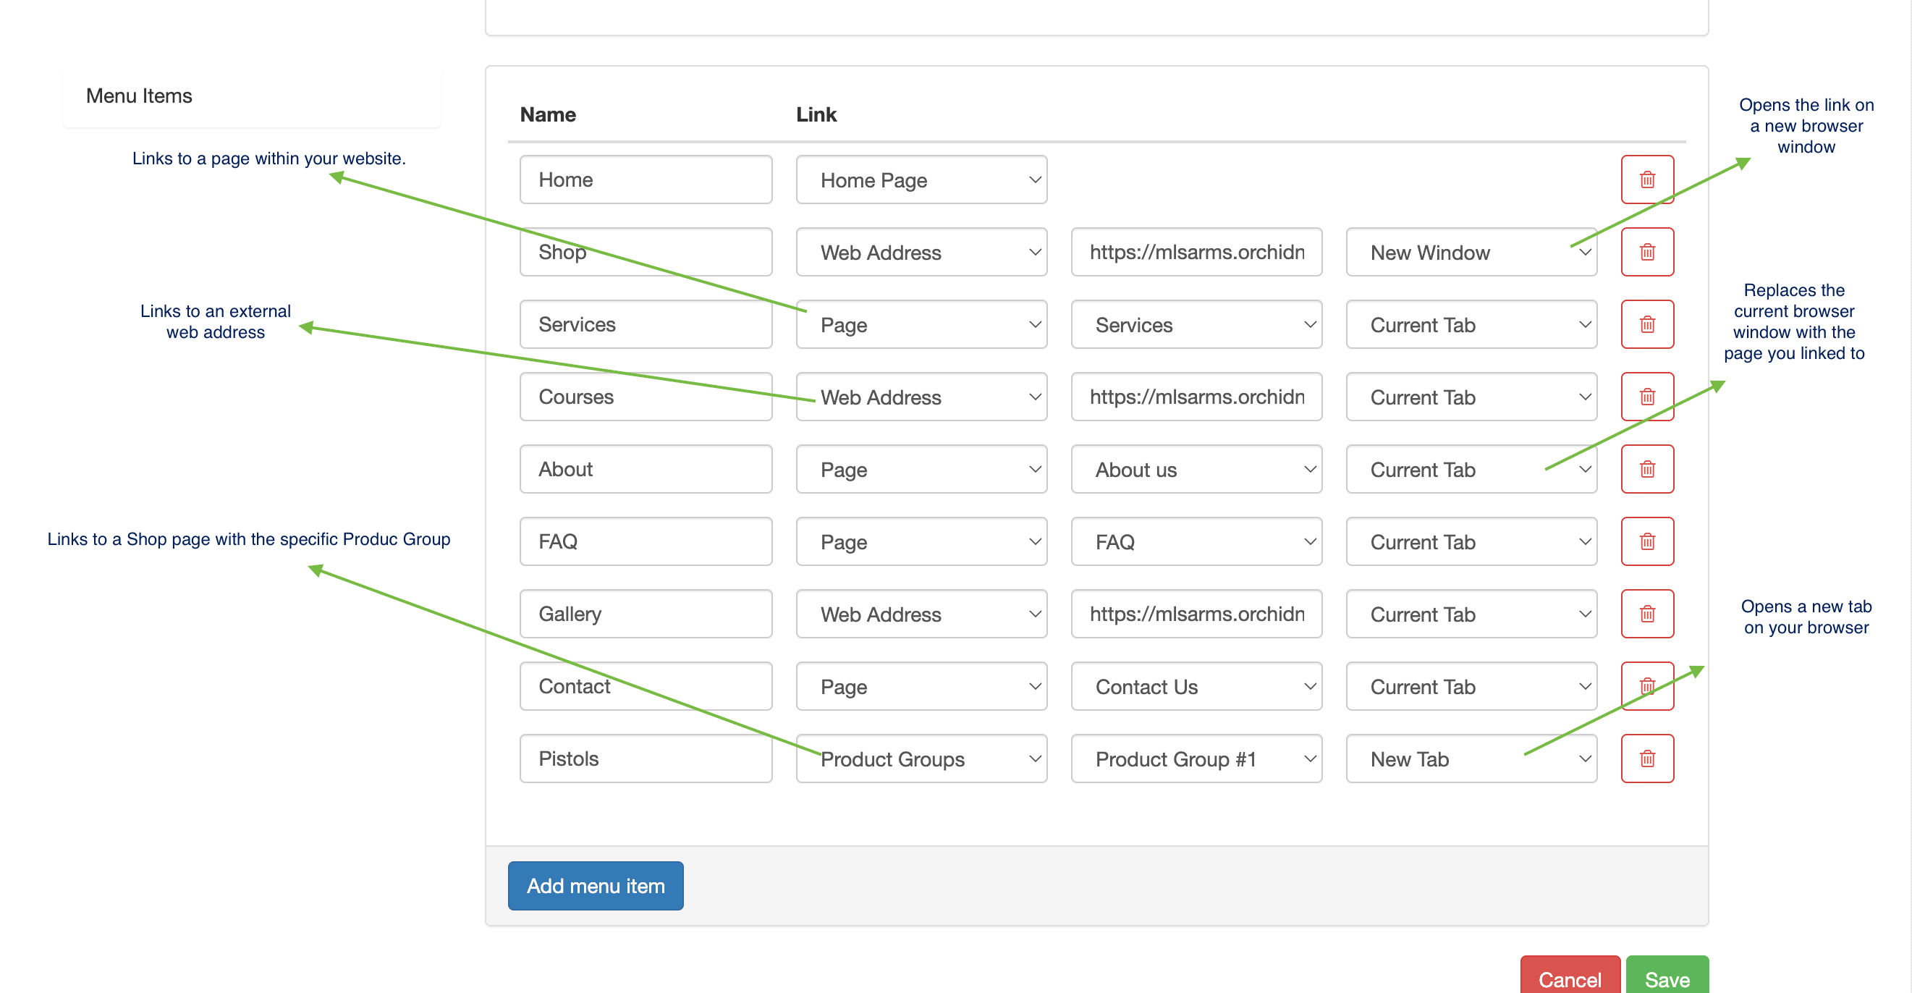This screenshot has height=993, width=1912.
Task: Remove FAQ menu item with trash icon
Action: 1646,542
